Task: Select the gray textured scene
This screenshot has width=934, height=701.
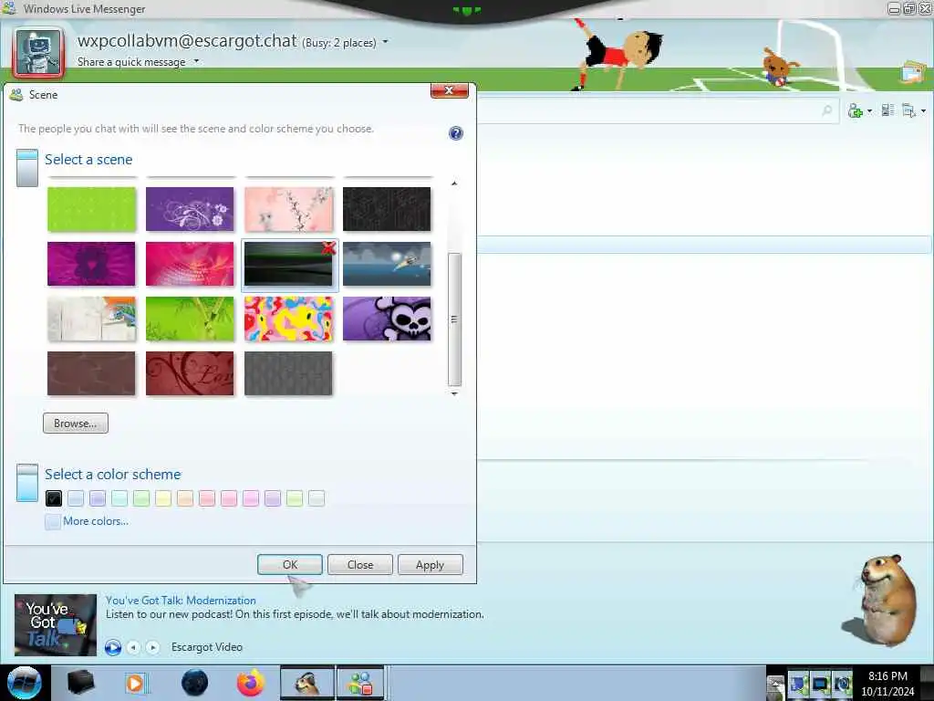Action: point(289,373)
